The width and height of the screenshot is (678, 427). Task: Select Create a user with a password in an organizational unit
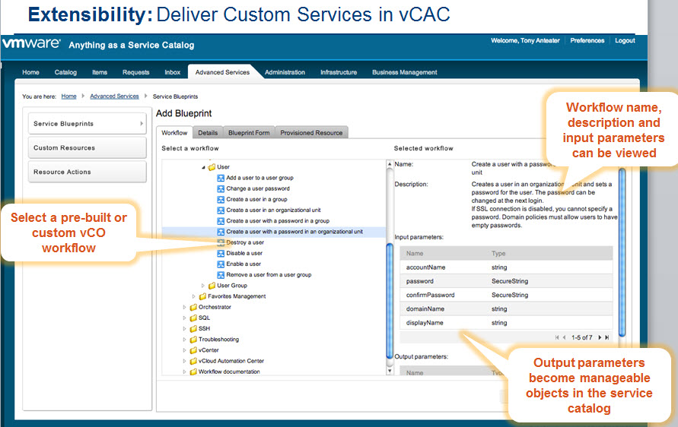(x=274, y=232)
